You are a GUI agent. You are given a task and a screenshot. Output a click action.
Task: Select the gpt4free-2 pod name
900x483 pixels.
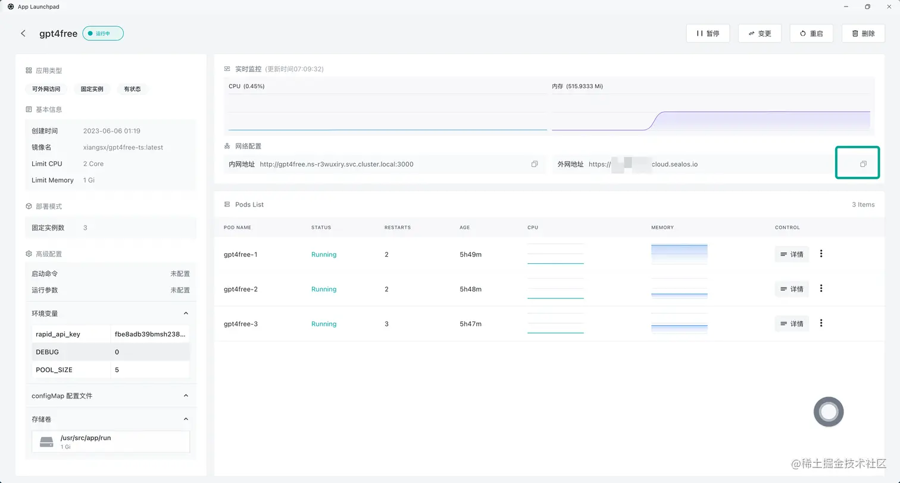tap(240, 289)
